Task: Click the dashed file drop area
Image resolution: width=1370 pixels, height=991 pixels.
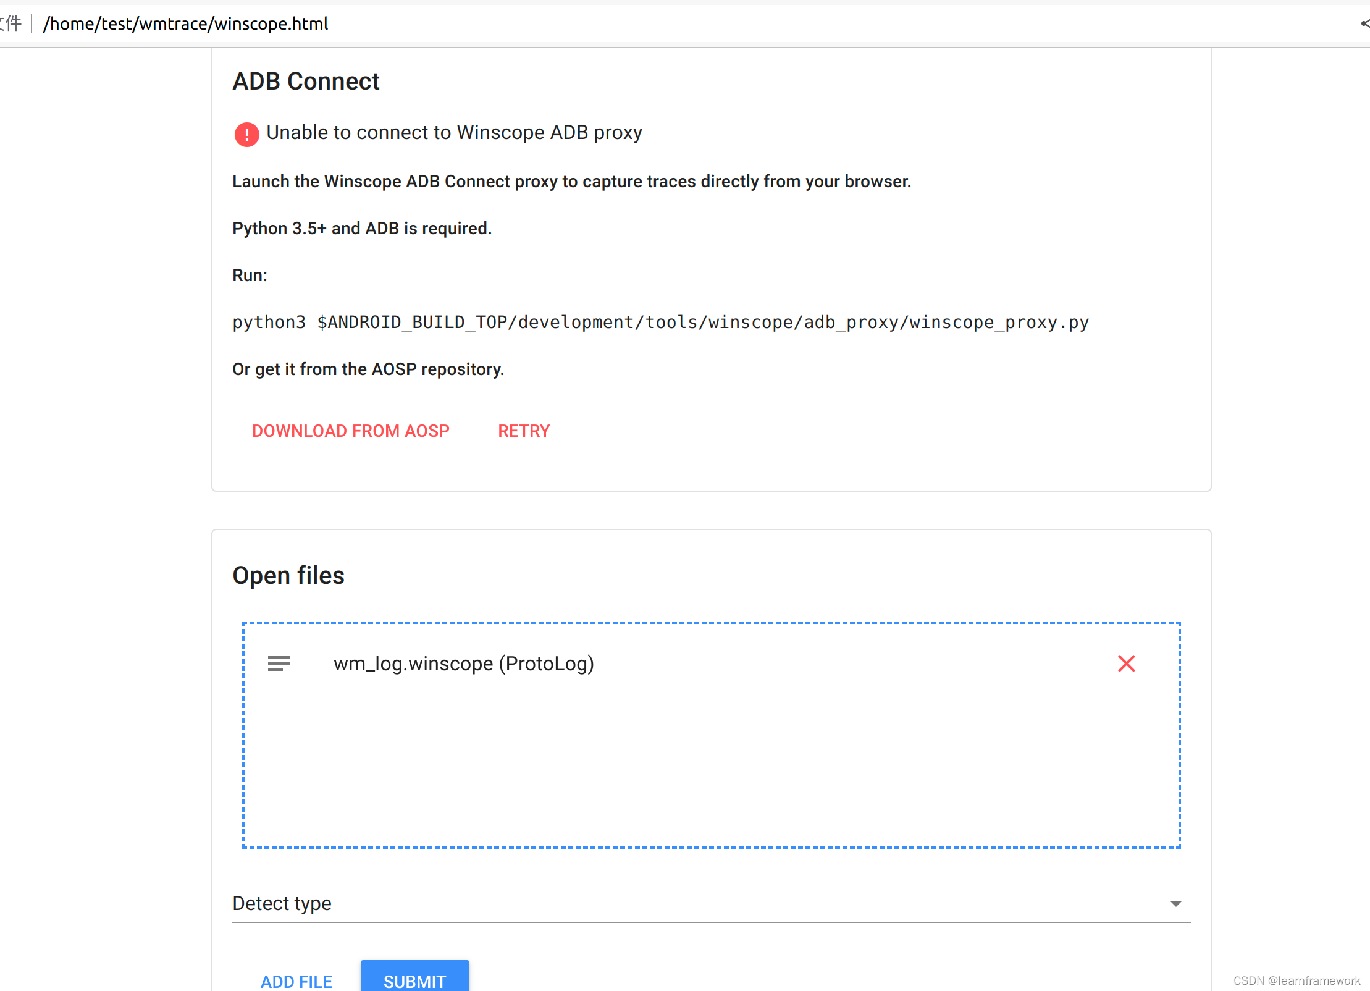Action: [x=711, y=735]
